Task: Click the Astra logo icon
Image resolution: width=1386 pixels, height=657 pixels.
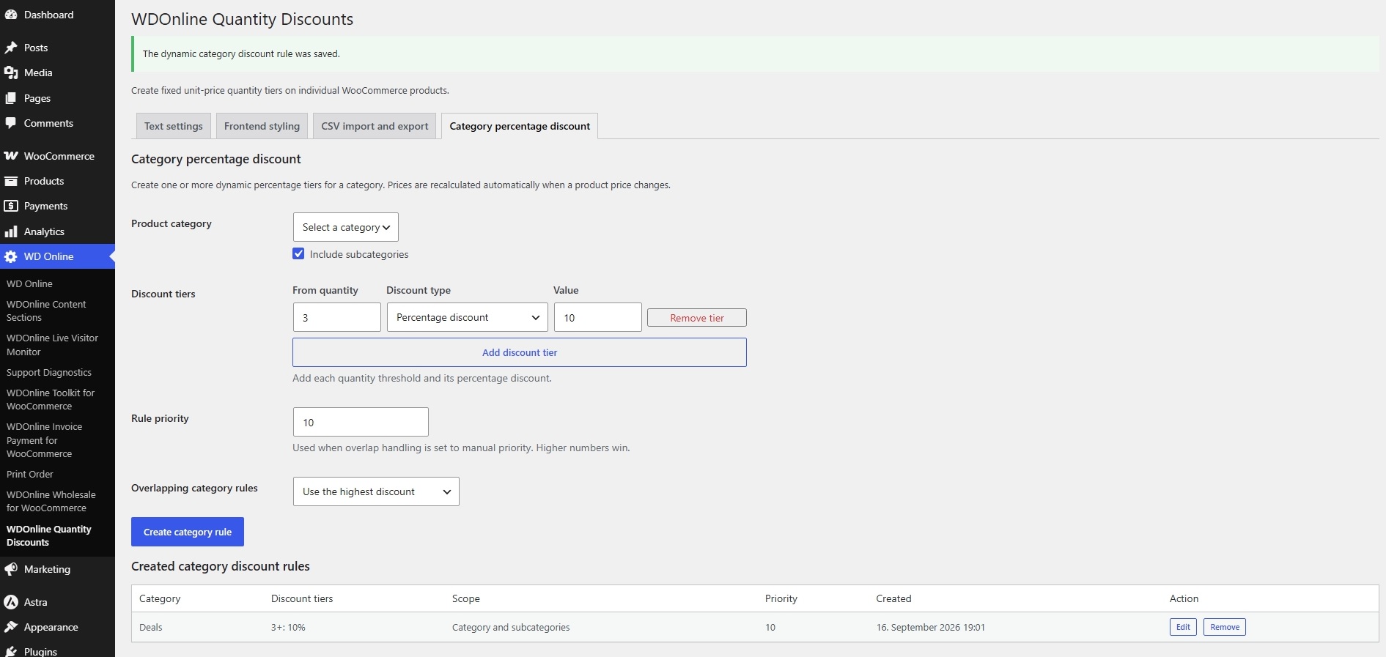Action: [x=11, y=602]
